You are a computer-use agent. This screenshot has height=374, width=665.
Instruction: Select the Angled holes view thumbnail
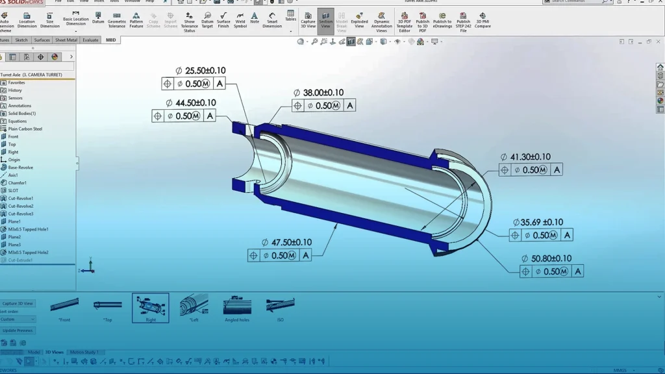tap(237, 305)
